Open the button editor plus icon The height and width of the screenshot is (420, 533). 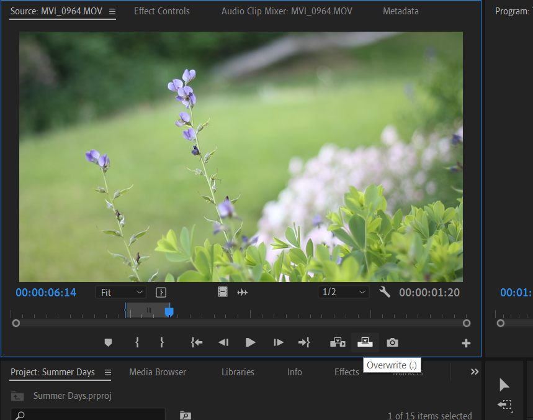[x=466, y=343]
